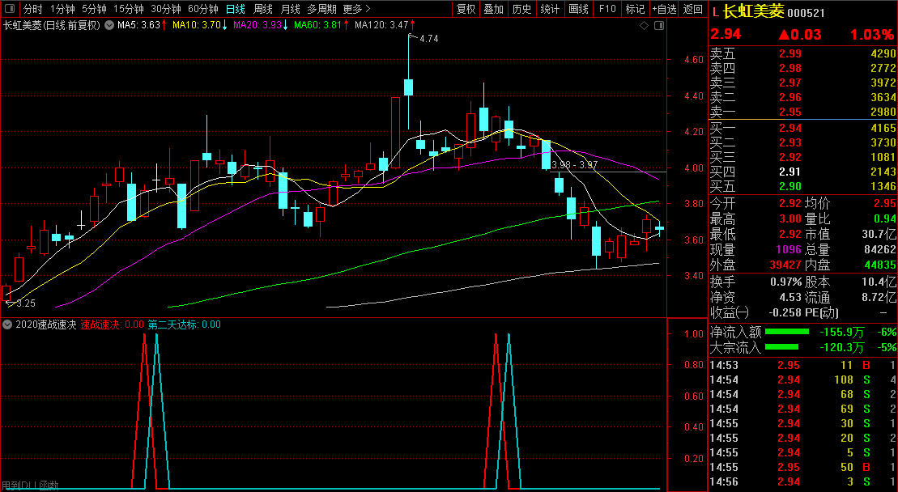Click stock name 长虹美菱

tap(753, 11)
